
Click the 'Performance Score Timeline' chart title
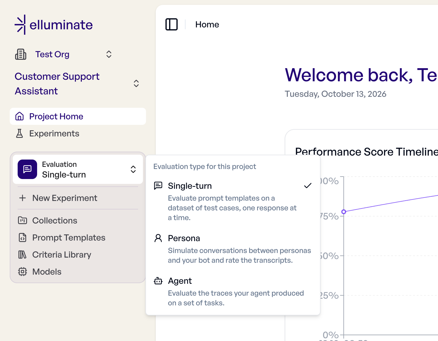[367, 152]
